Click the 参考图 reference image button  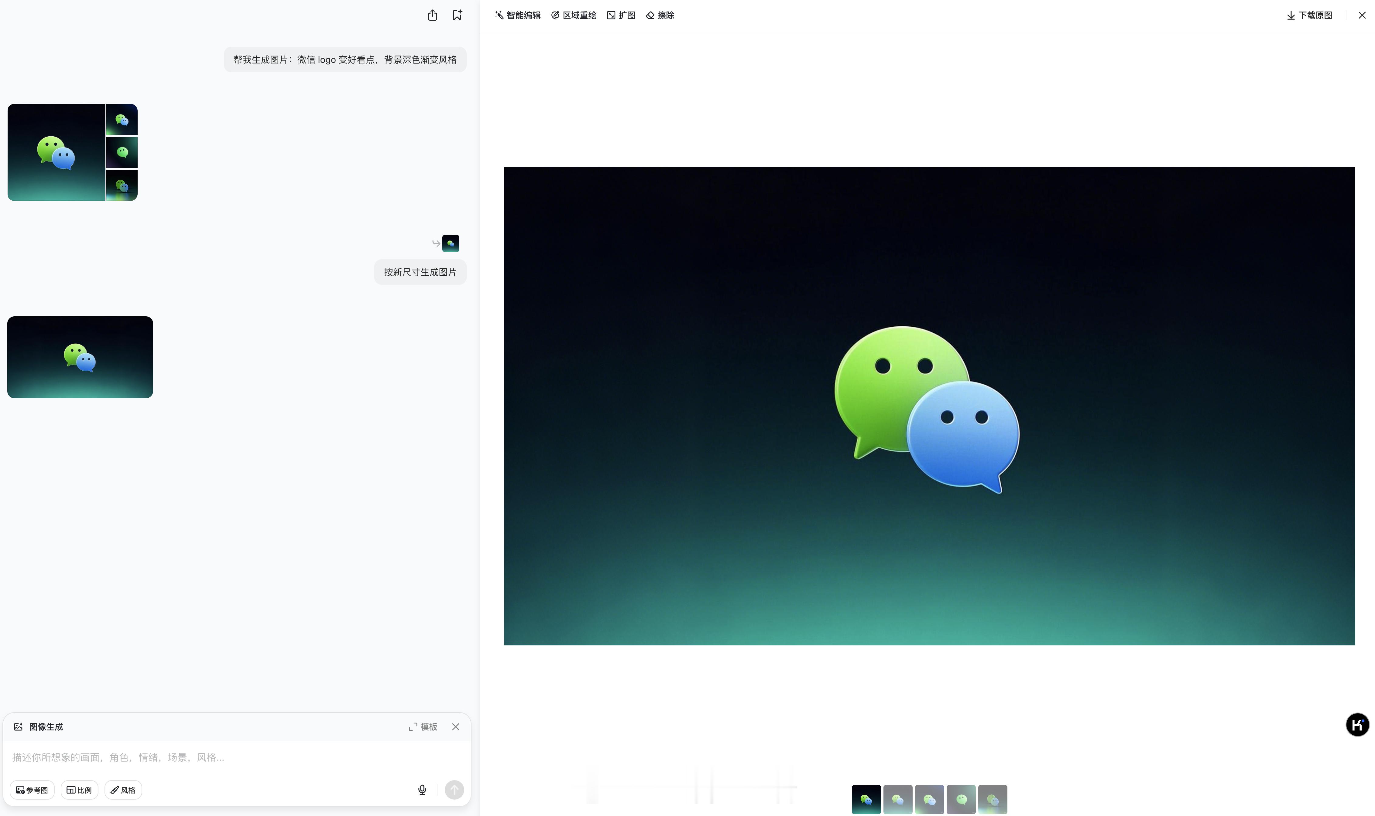(32, 790)
